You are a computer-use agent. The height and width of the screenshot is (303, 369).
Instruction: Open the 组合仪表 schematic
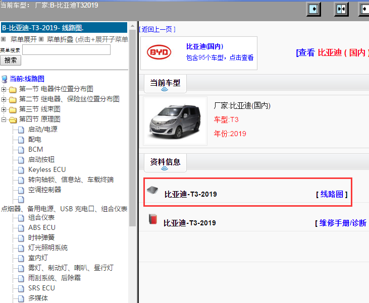click(41, 217)
